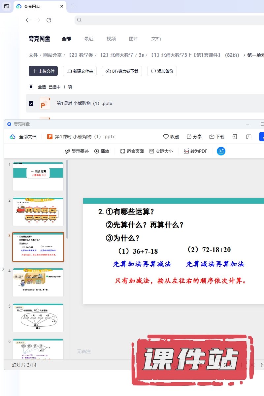Open the 添加备份 option
Viewport: 264px width, 396px height.
162,71
